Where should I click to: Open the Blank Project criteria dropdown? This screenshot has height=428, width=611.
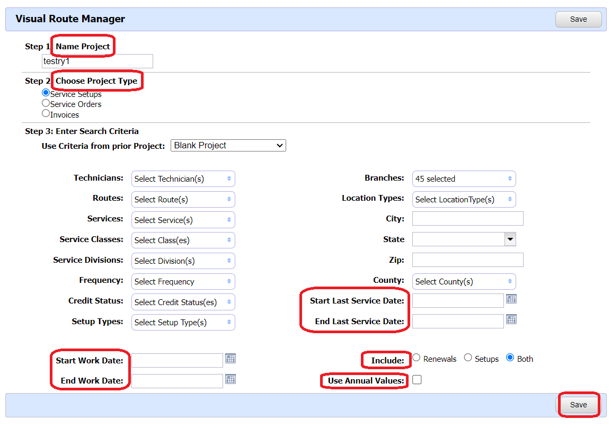[228, 145]
